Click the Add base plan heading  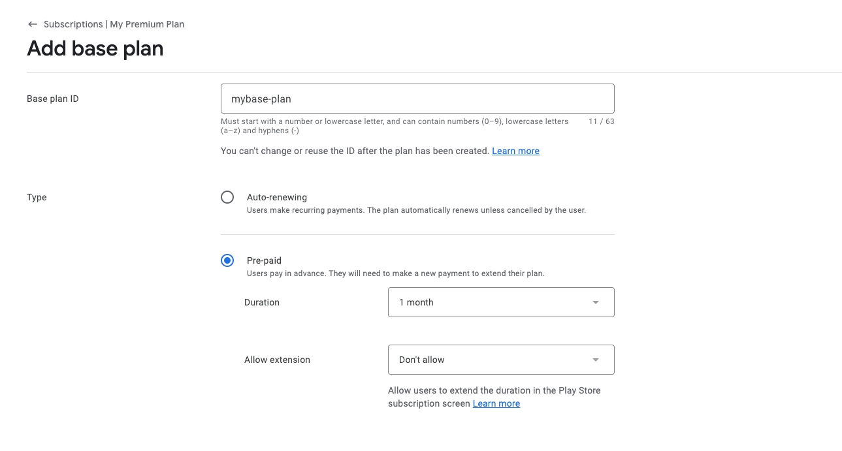[95, 48]
